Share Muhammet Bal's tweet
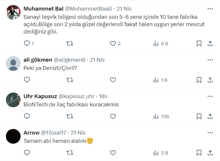 coord(210,43)
